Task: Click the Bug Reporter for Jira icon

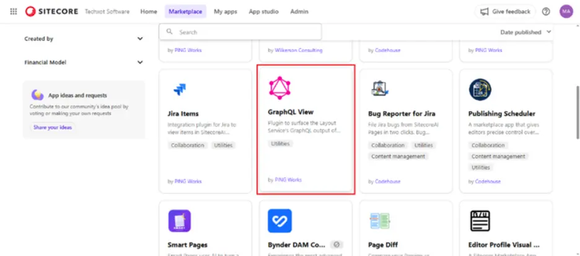Action: coord(379,89)
